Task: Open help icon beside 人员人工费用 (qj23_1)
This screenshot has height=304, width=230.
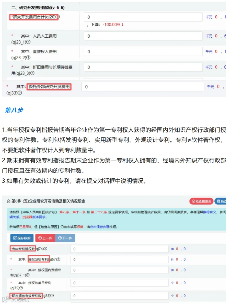Action: (x=28, y=42)
